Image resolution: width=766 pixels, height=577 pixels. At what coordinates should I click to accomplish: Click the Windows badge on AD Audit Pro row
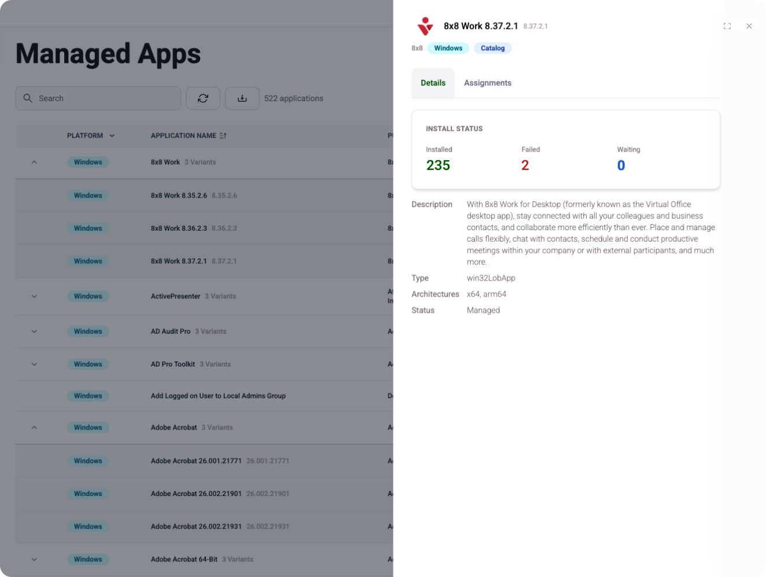pyautogui.click(x=88, y=332)
